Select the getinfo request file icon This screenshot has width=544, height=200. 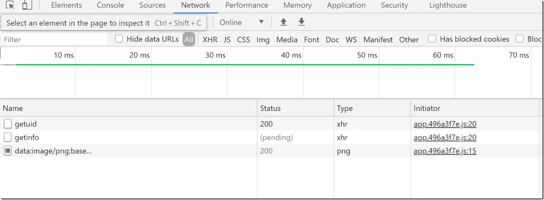point(8,138)
